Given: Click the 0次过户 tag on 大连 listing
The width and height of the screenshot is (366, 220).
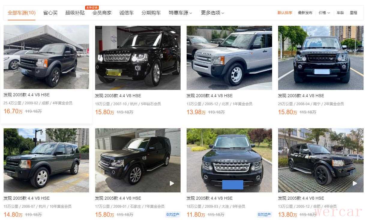Looking at the screenshot, I should click(264, 215).
